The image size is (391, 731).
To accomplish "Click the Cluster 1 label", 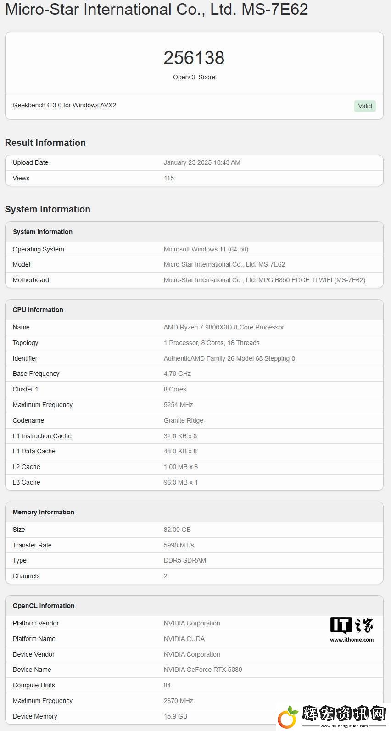I will (x=25, y=389).
